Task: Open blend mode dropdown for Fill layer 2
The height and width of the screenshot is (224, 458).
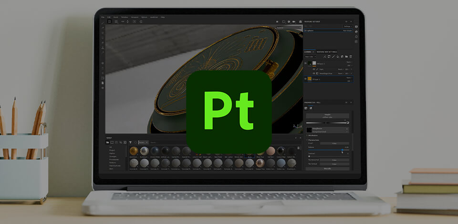Action: [349, 62]
